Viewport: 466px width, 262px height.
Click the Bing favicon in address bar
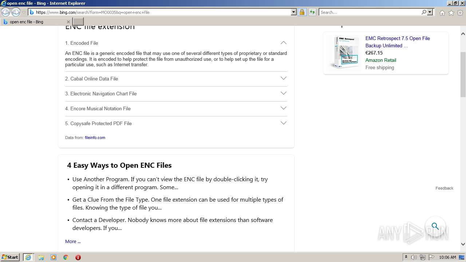tap(32, 12)
